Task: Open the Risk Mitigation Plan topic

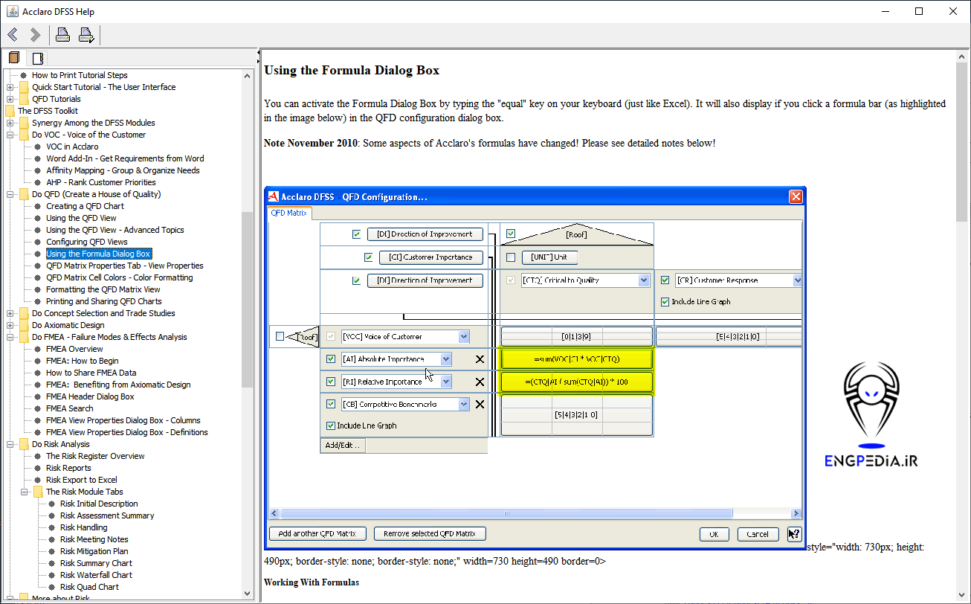Action: [x=94, y=551]
